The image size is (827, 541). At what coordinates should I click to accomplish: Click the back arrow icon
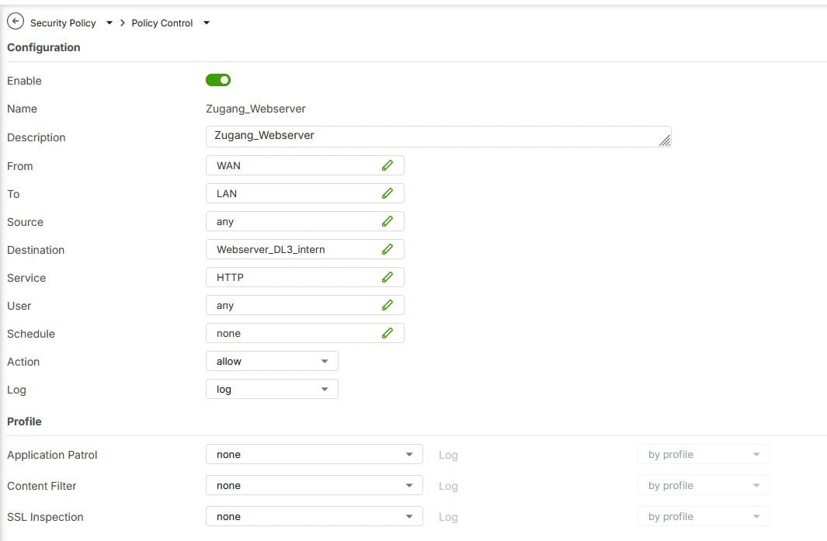pos(15,23)
